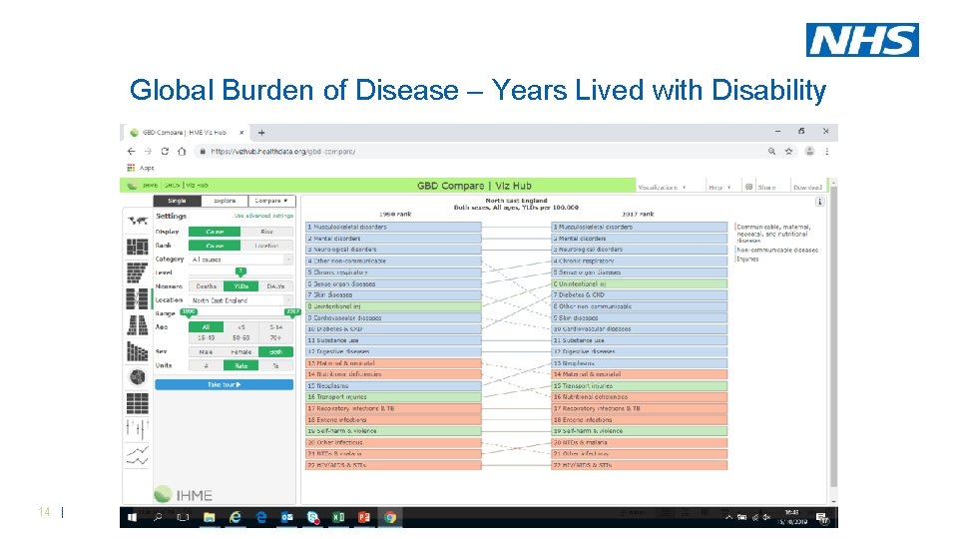Click the 1990 range slider handle

coord(189,312)
